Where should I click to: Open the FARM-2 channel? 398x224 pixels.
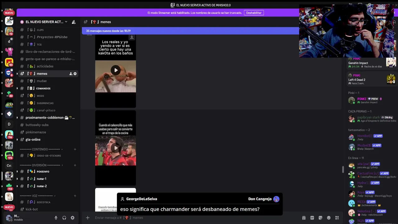[x=48, y=186]
